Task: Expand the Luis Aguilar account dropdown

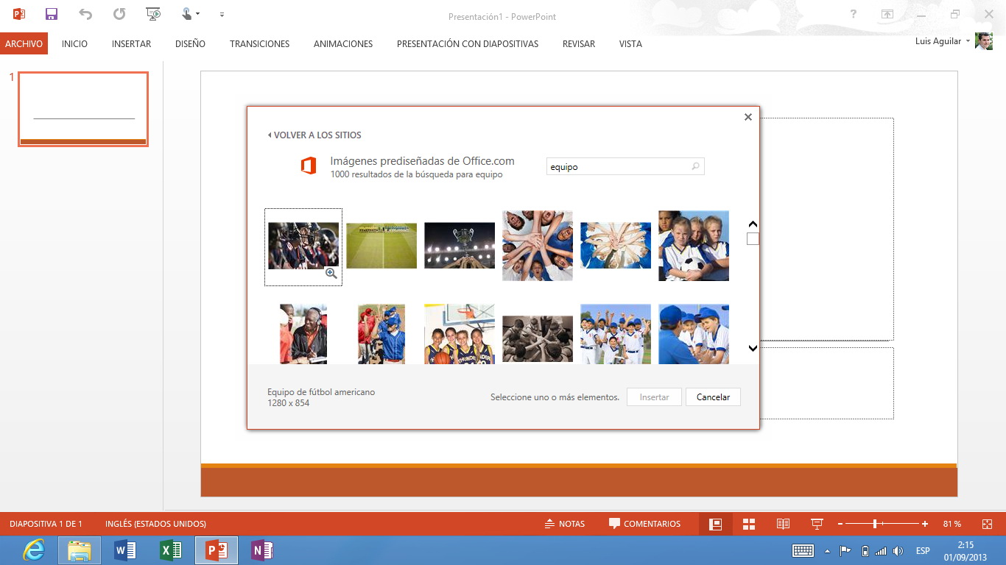Action: 968,41
